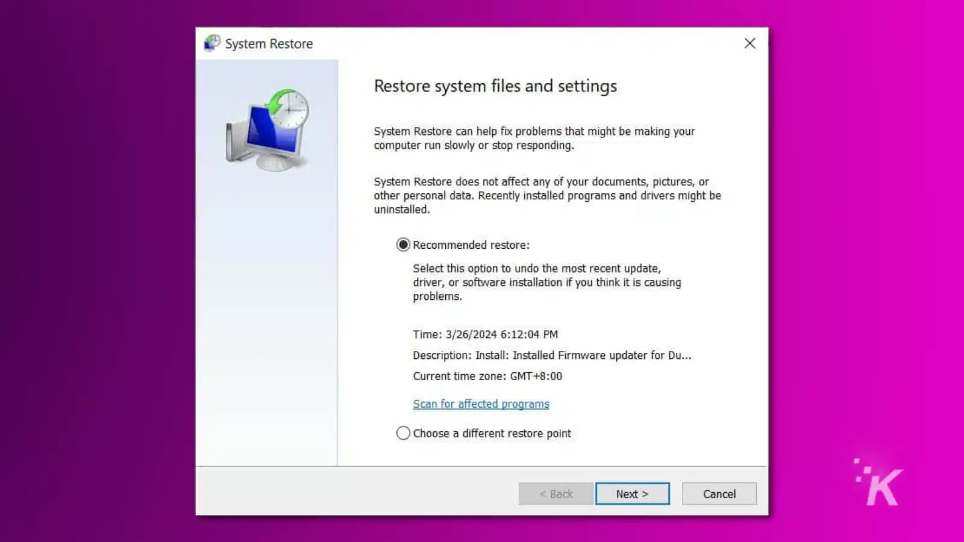This screenshot has width=964, height=542.
Task: Click the 'System Restore' window title text
Action: (269, 44)
